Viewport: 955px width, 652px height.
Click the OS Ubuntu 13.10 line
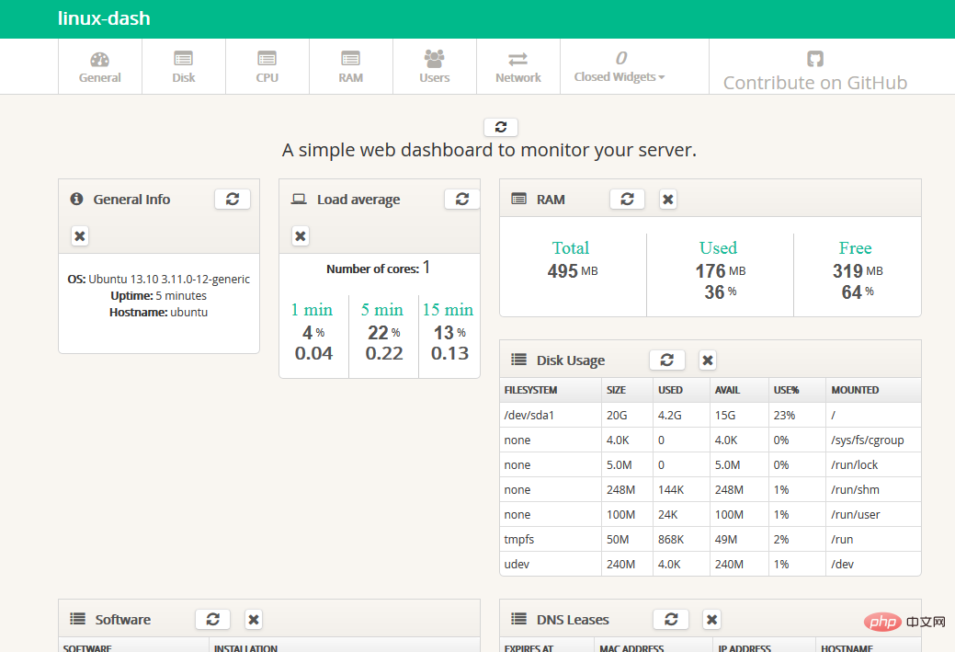click(158, 279)
